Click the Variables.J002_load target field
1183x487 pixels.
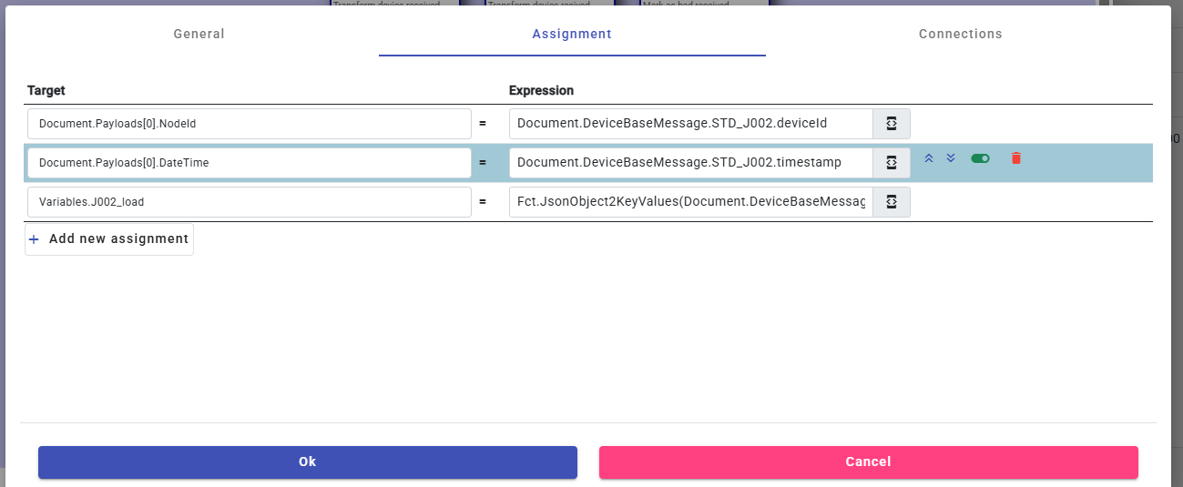pos(249,202)
